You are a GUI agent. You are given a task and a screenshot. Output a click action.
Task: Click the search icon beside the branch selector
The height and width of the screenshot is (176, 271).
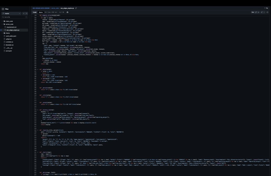tap(27, 13)
